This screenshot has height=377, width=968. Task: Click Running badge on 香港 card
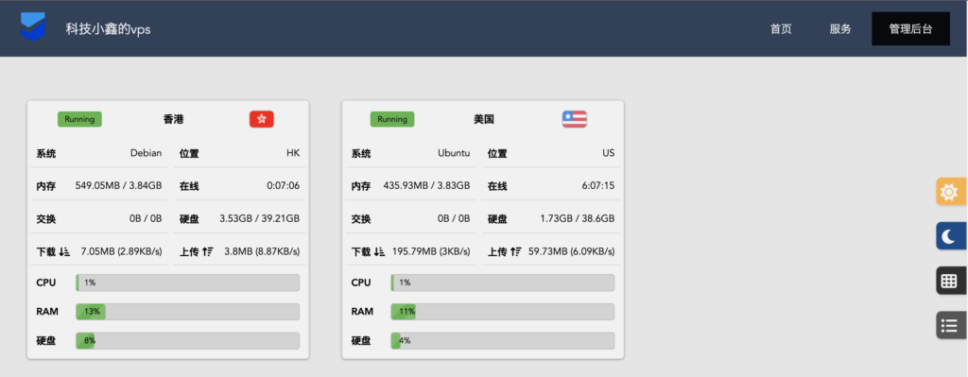pyautogui.click(x=79, y=119)
